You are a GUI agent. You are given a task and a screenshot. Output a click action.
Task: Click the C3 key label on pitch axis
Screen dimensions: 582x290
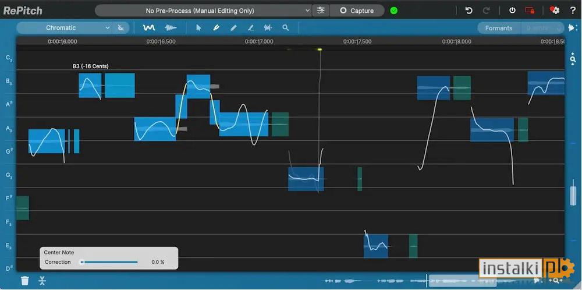pyautogui.click(x=9, y=58)
